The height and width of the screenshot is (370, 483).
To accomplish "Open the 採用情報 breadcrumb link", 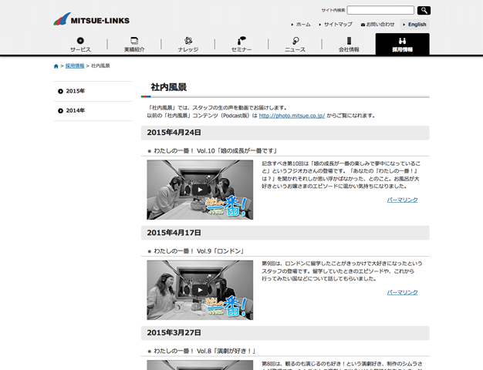I will coord(75,66).
